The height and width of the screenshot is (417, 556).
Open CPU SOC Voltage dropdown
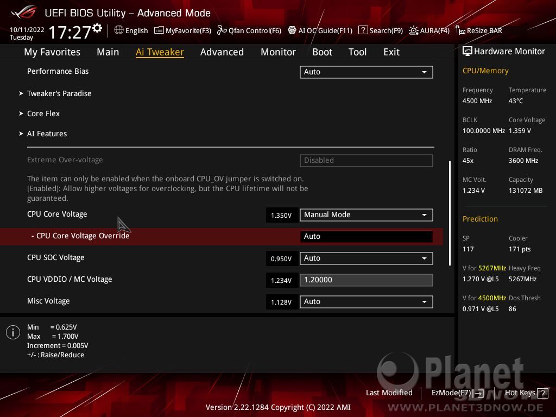pos(367,258)
